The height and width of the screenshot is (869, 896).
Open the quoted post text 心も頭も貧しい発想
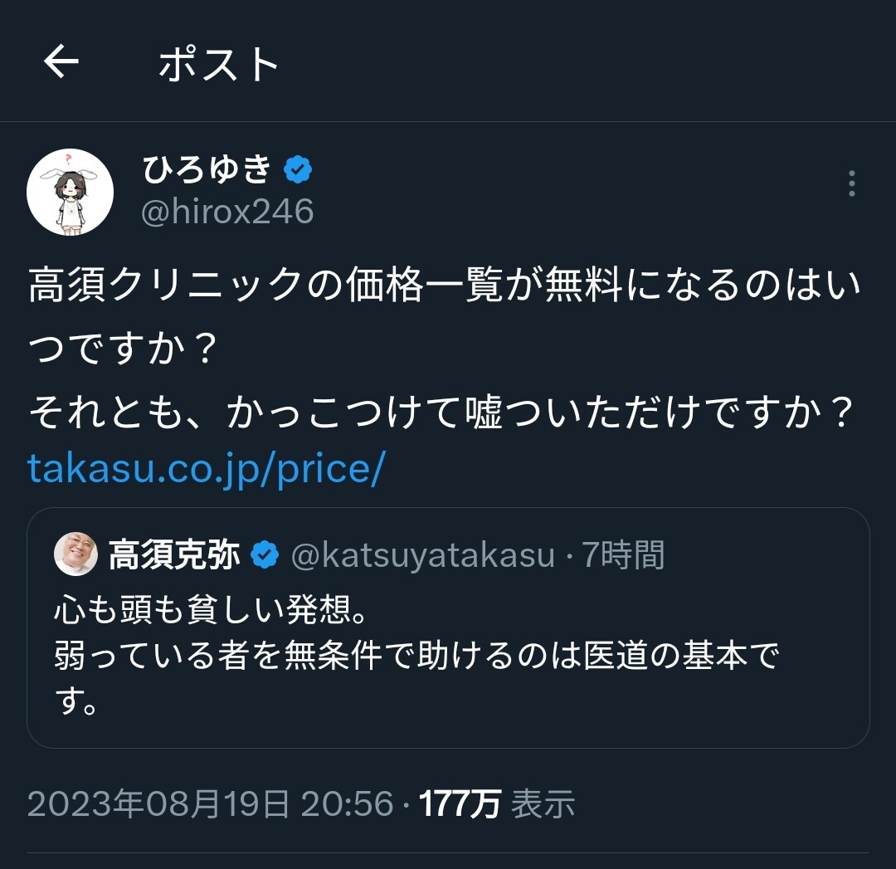(x=211, y=609)
